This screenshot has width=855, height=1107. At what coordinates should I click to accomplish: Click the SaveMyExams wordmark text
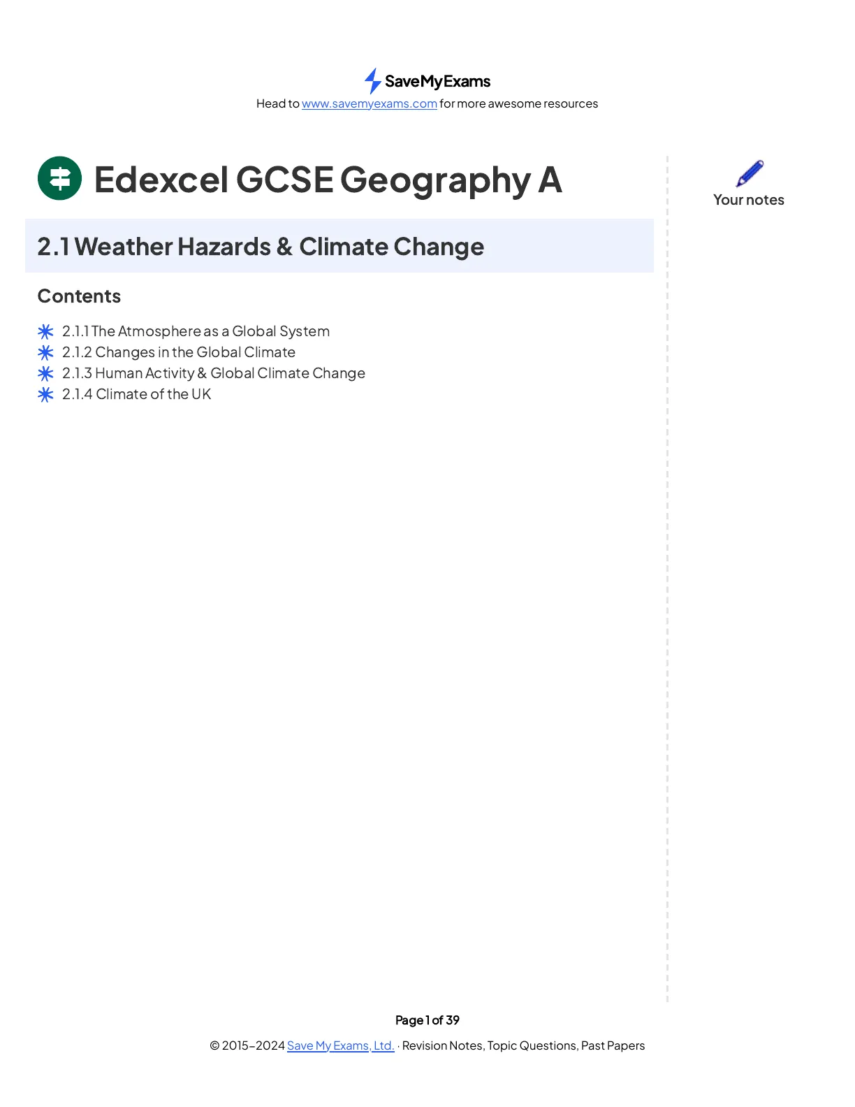(437, 82)
